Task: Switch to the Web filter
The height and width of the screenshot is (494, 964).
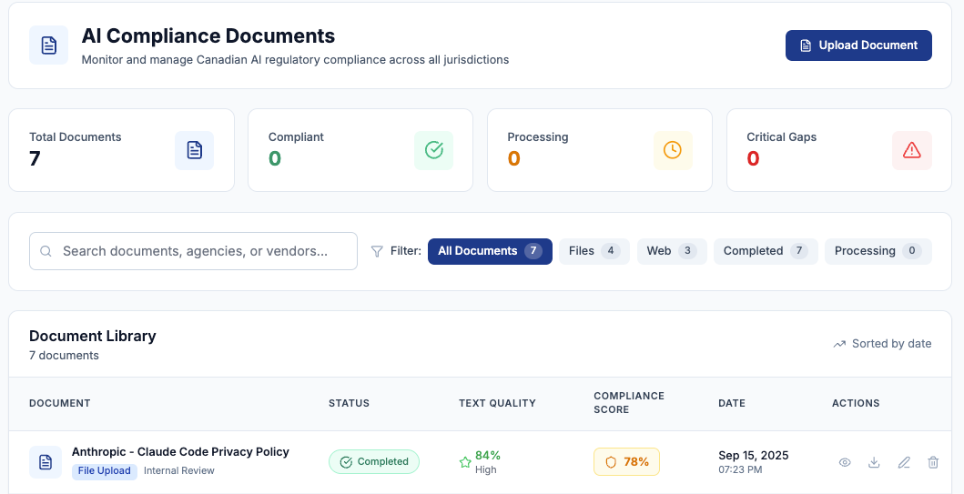Action: 671,251
